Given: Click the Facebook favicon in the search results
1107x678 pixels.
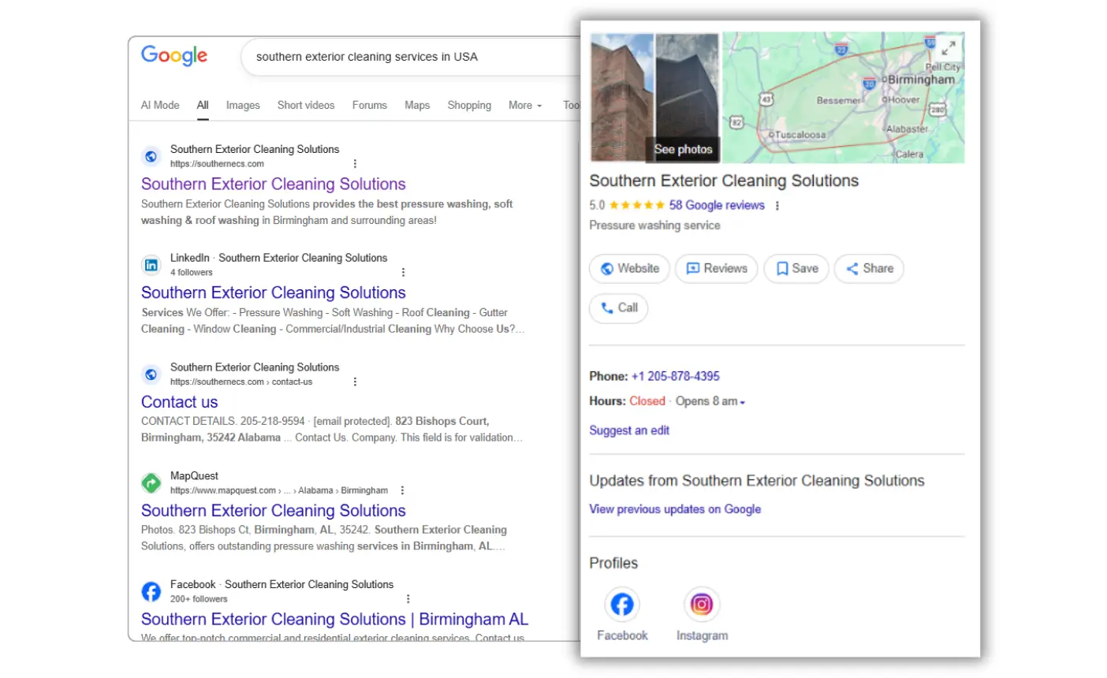Looking at the screenshot, I should click(x=151, y=591).
